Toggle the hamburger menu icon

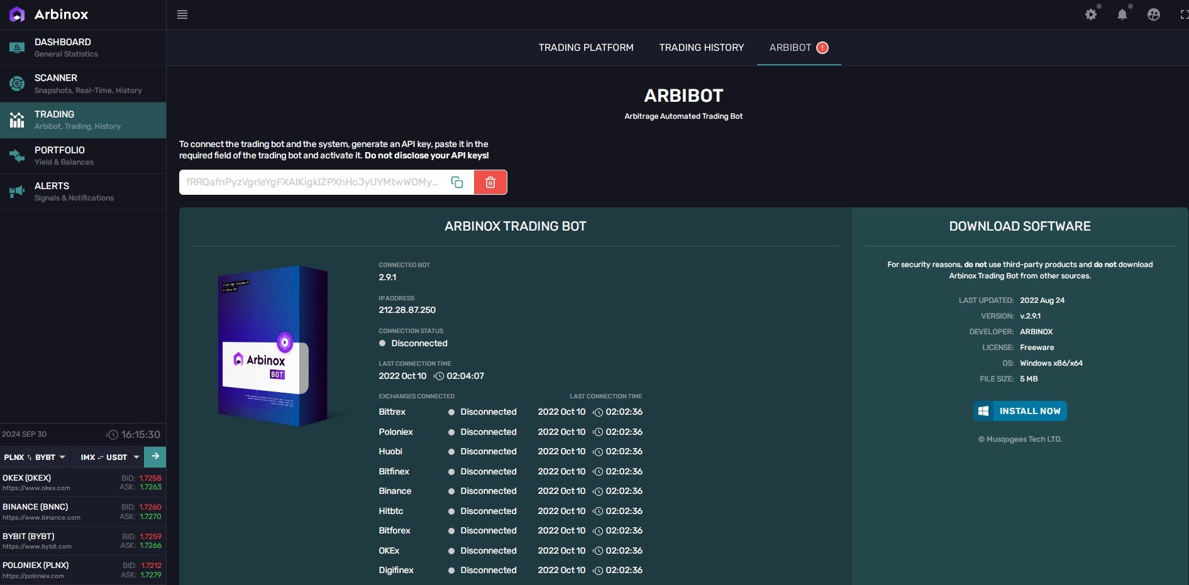pyautogui.click(x=182, y=14)
